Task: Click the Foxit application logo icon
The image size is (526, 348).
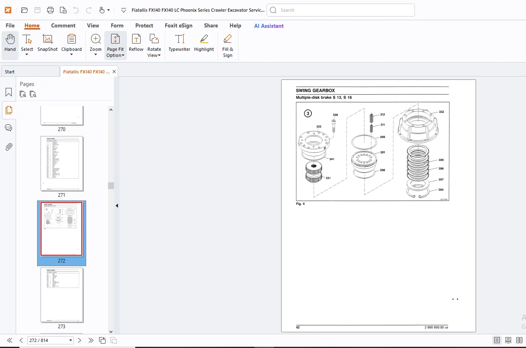Action: 8,10
